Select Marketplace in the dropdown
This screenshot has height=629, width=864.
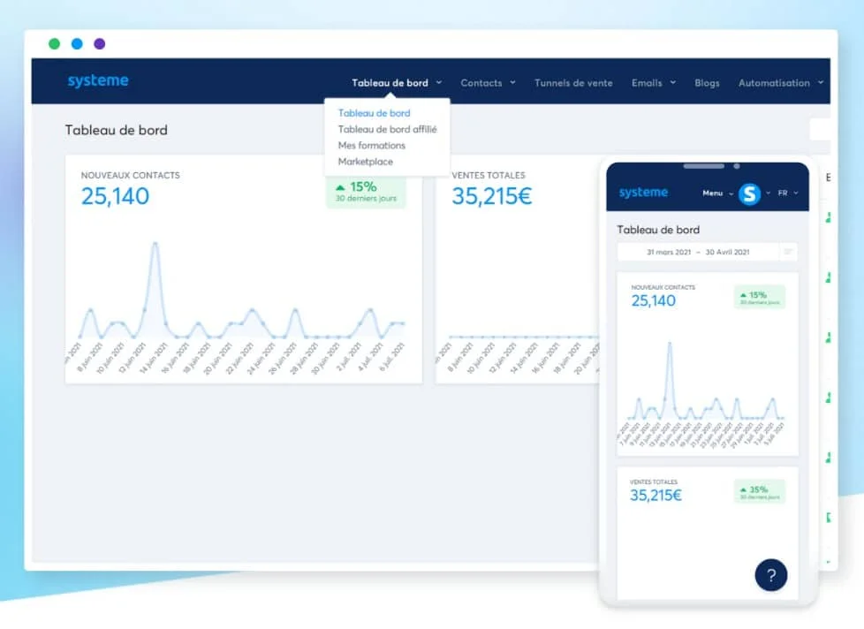click(365, 162)
